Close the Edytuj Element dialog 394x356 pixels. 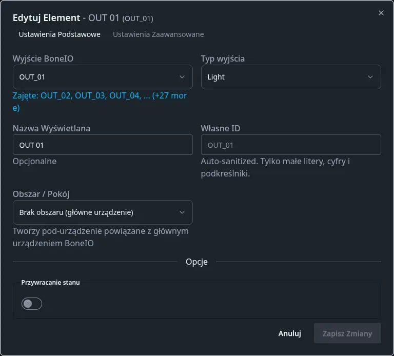[x=381, y=13]
